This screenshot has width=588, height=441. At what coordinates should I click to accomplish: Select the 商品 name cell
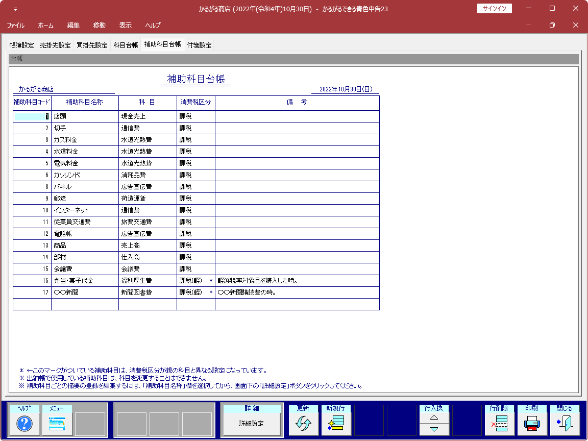(85, 245)
